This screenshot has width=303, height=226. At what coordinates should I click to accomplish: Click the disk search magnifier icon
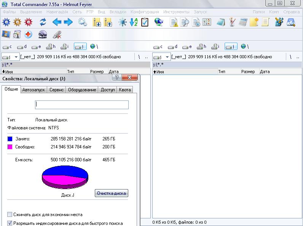tap(291, 22)
